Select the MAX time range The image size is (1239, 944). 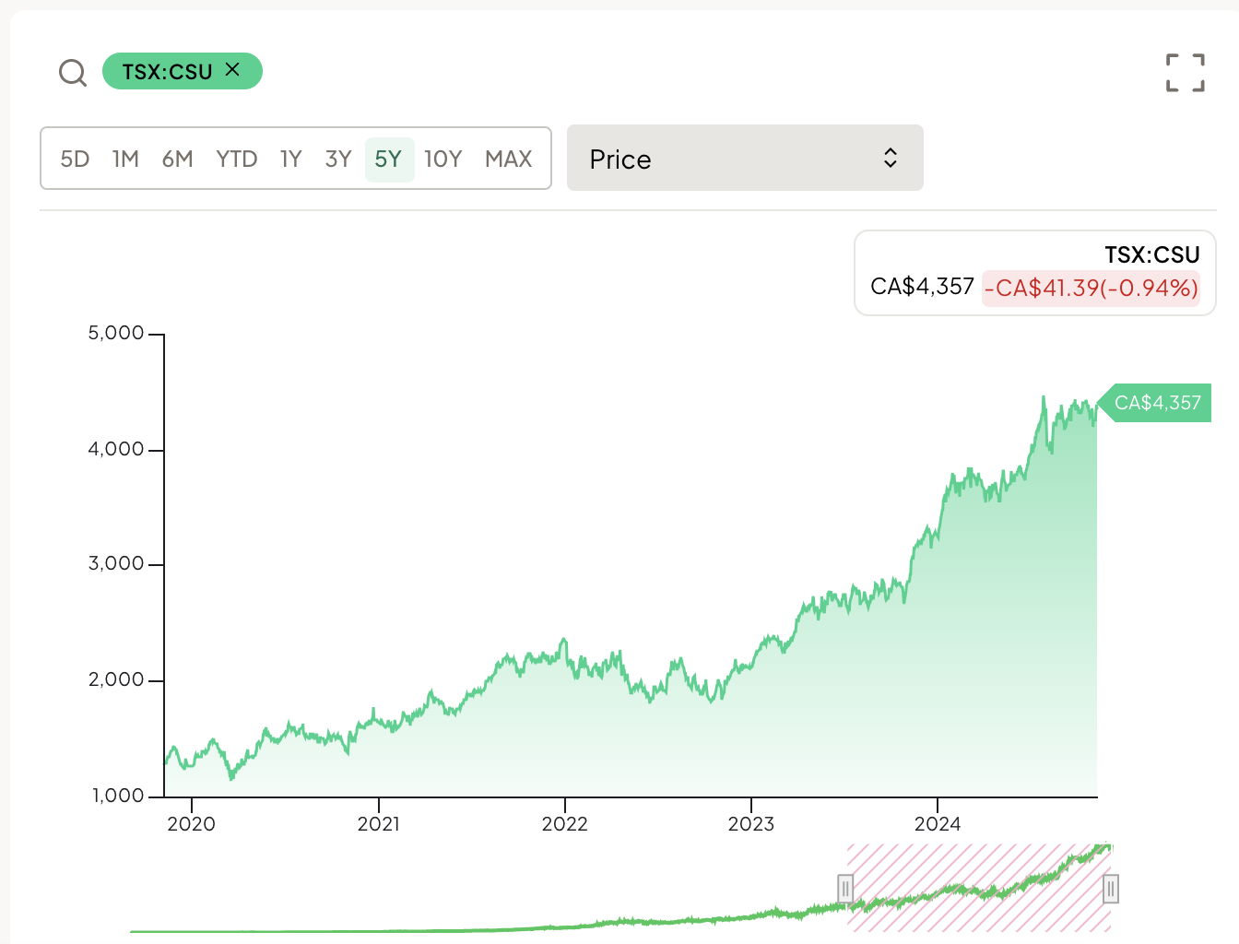point(509,159)
